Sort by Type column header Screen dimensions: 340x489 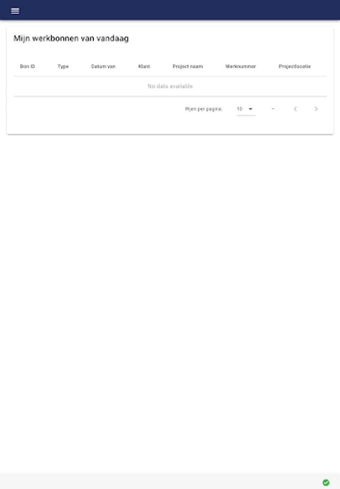tap(63, 66)
